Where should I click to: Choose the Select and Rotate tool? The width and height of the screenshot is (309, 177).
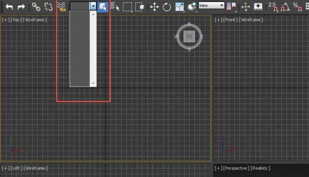[x=167, y=7]
